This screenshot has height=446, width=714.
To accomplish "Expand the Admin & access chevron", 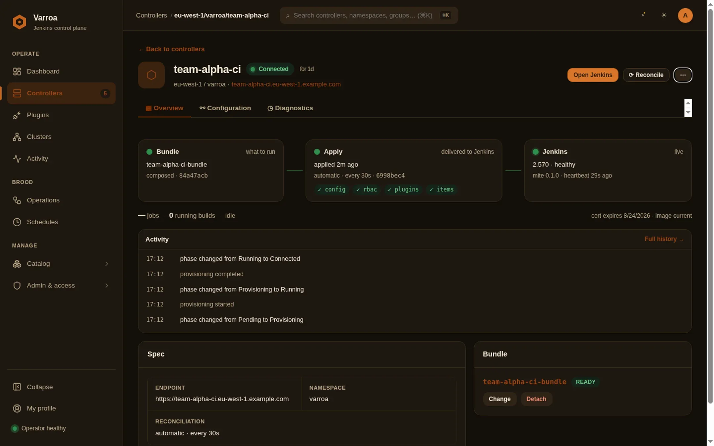I will [x=106, y=285].
